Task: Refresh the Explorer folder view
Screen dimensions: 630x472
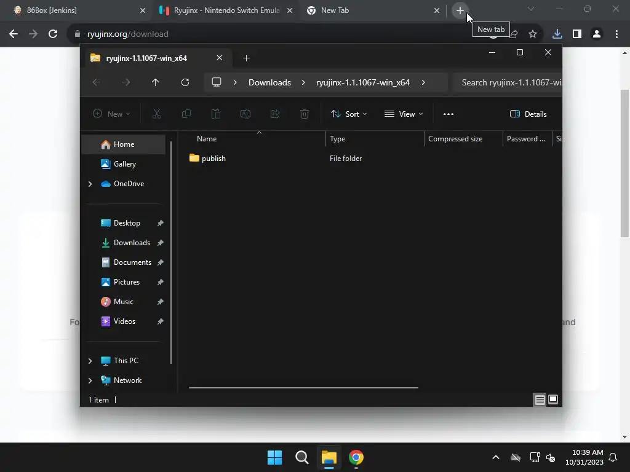Action: (185, 82)
